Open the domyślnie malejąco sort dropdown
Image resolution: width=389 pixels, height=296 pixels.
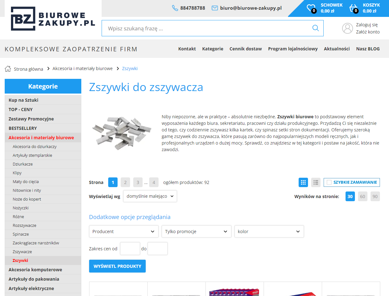[150, 196]
